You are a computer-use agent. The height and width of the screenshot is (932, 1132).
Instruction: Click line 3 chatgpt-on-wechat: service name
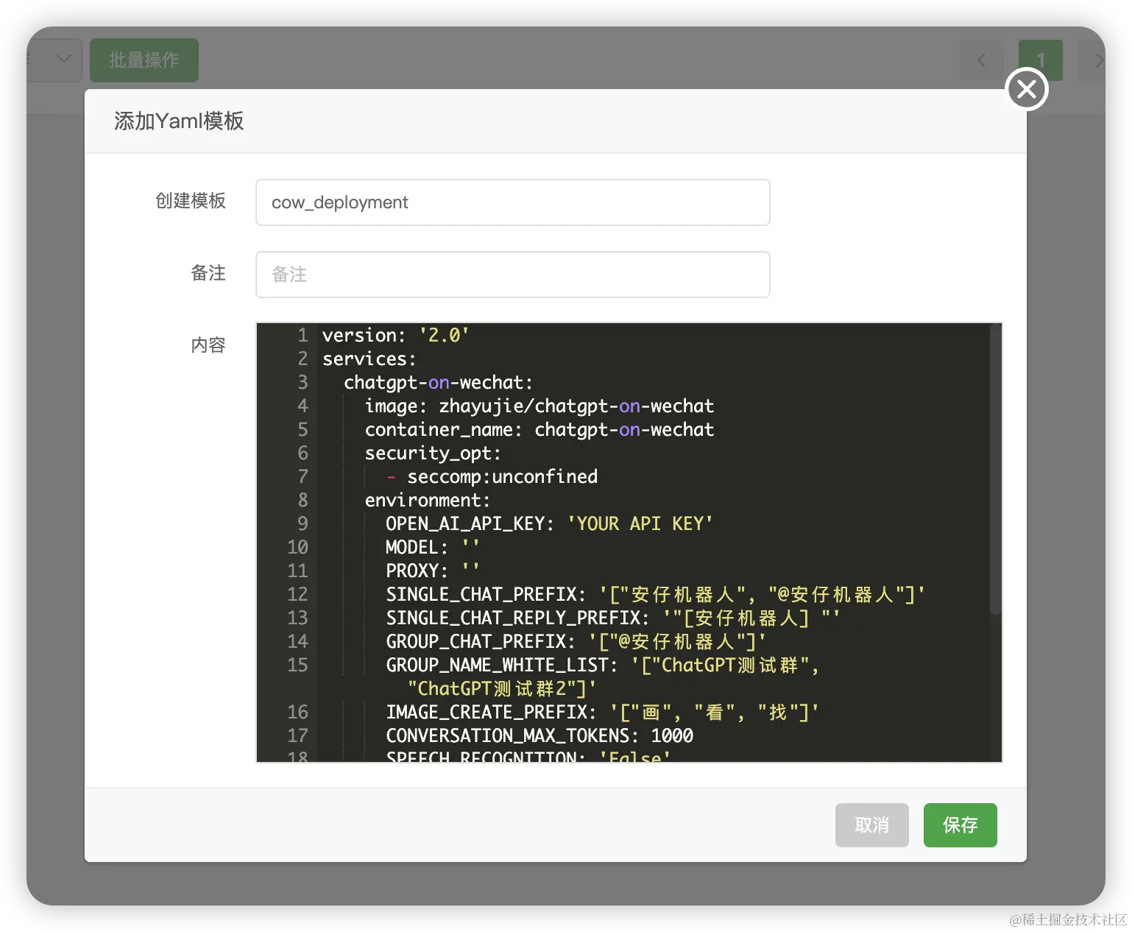(439, 383)
